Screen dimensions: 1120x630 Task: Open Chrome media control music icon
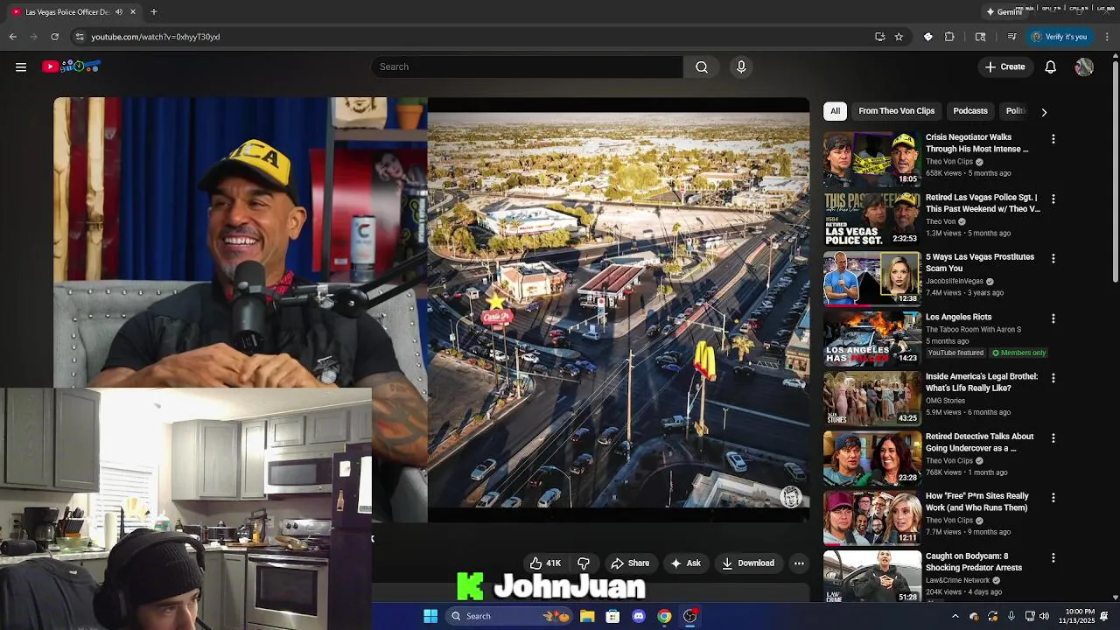click(1011, 37)
